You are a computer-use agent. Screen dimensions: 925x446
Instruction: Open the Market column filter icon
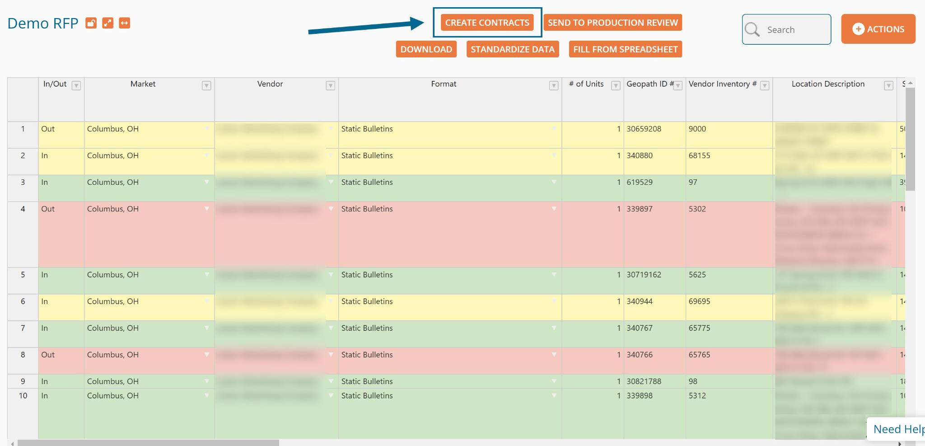pyautogui.click(x=206, y=86)
